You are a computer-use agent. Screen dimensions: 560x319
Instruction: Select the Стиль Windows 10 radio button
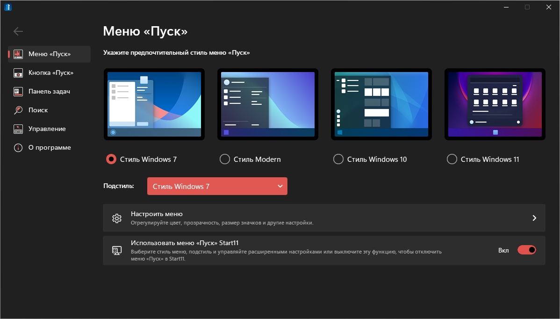coord(338,159)
